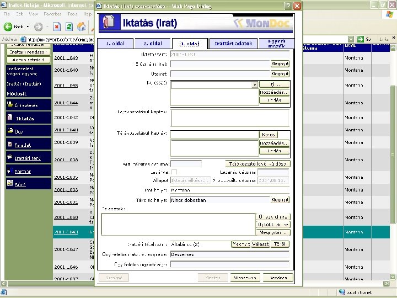The image size is (397, 298).
Task: Click the Választ button for Irattári tételszám
Action: tap(260, 244)
